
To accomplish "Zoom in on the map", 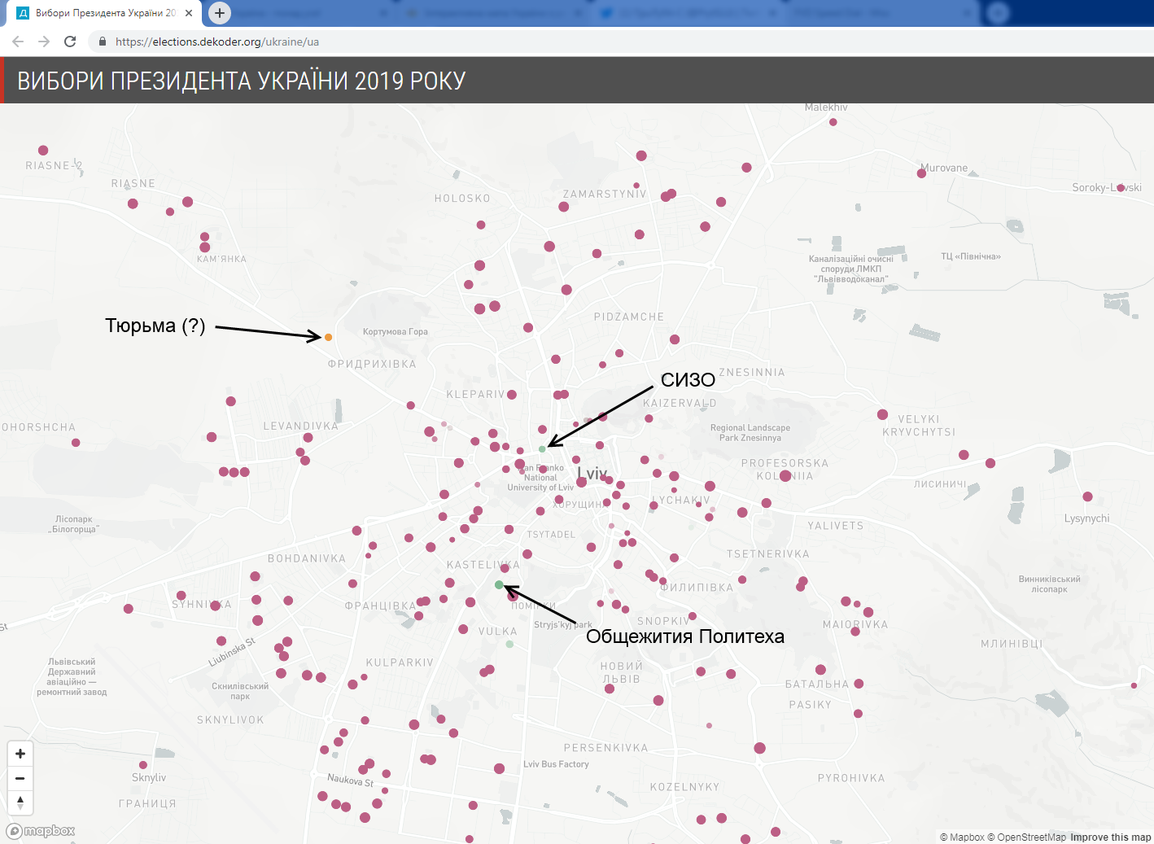I will (x=20, y=754).
